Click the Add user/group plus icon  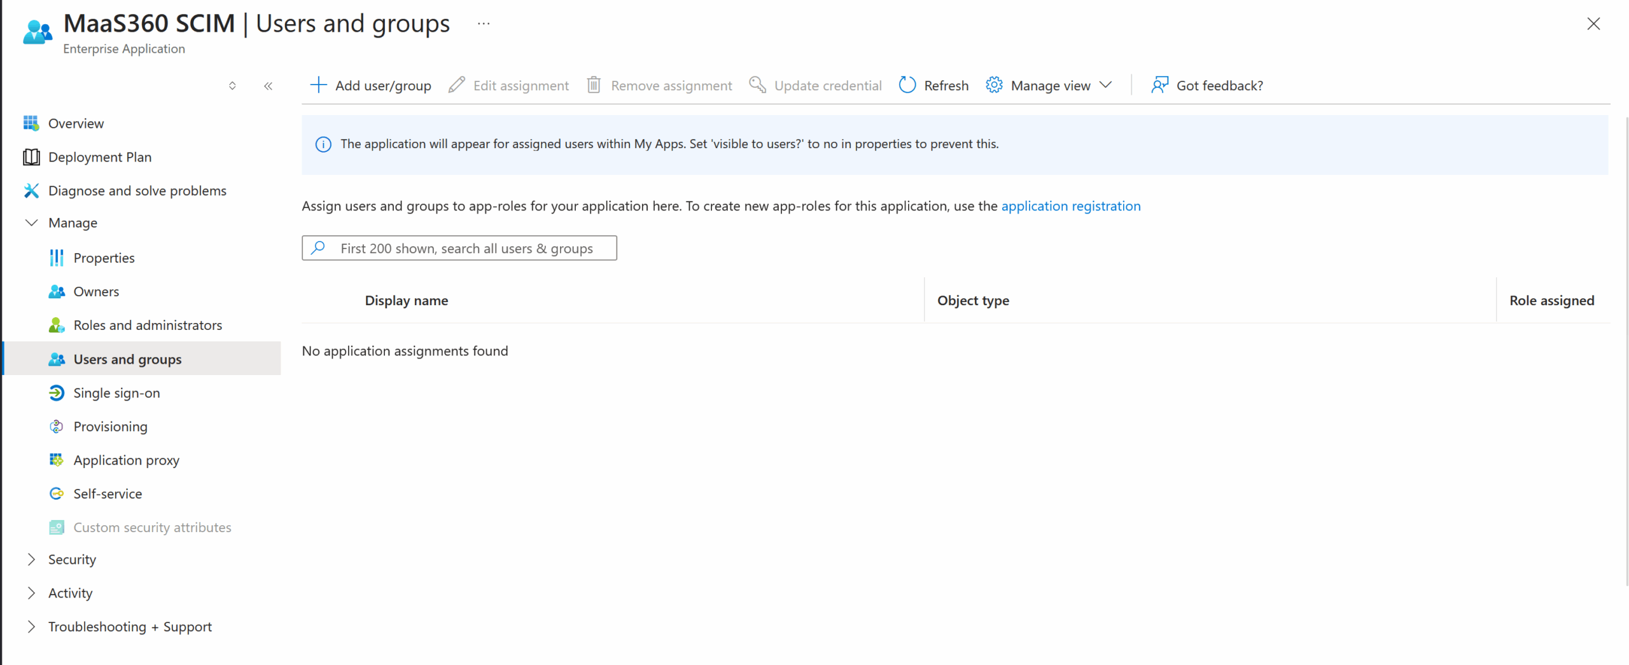pyautogui.click(x=318, y=85)
